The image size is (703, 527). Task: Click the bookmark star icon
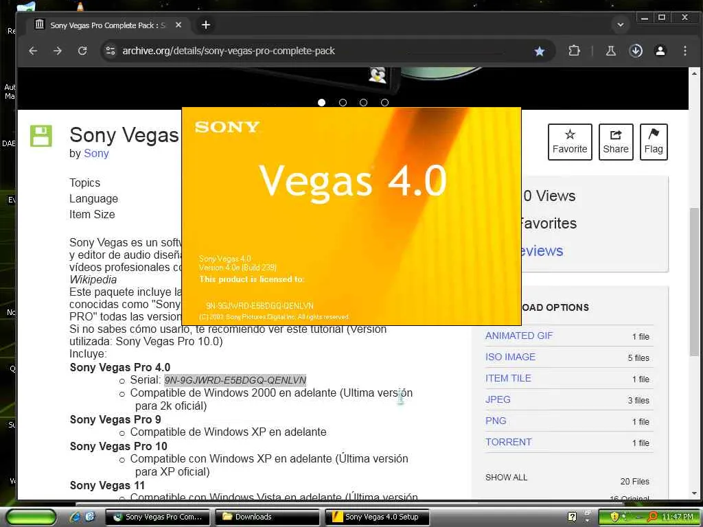point(540,51)
